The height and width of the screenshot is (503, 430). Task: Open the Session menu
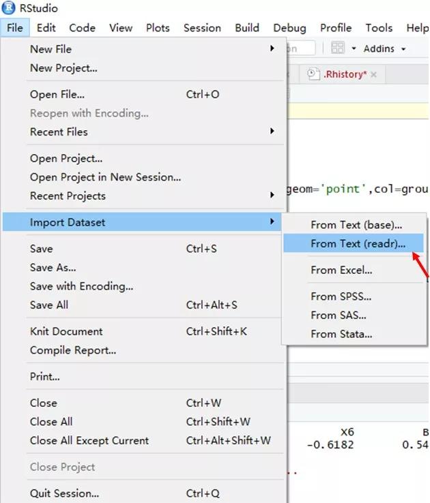[x=202, y=28]
